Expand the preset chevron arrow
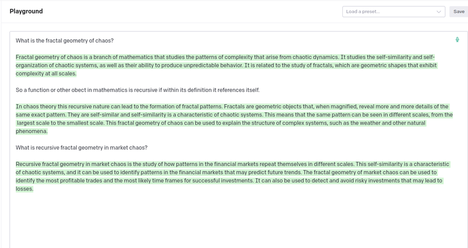This screenshot has width=468, height=248. pos(439,12)
